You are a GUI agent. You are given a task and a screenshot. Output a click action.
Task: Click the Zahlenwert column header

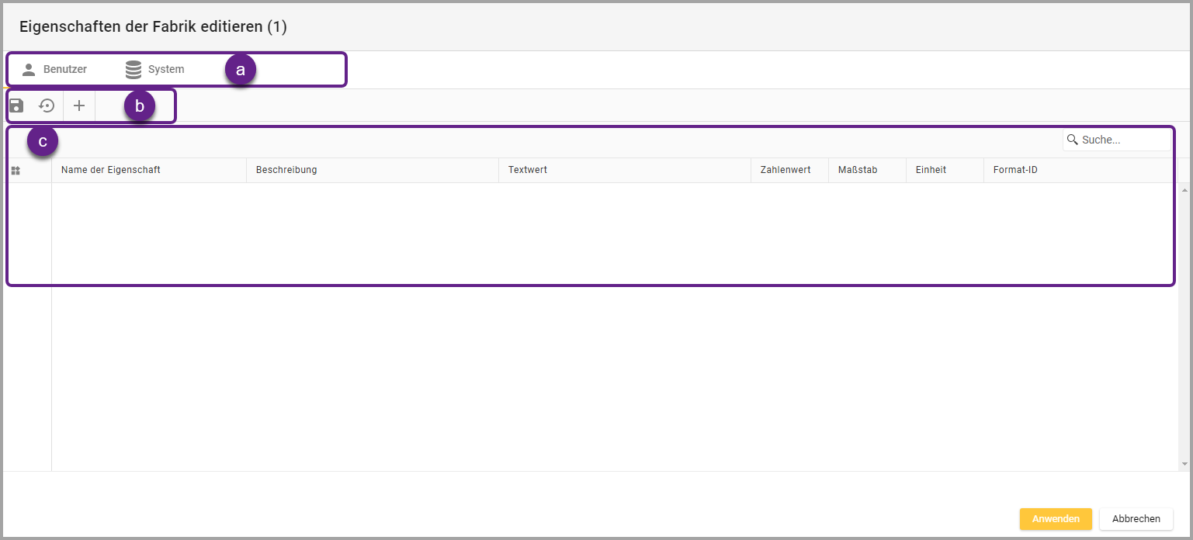coord(786,170)
